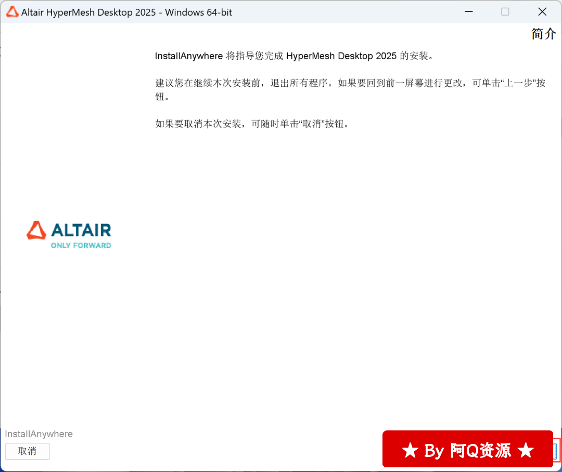Click the line starting with 如果要取消本次安装
The width and height of the screenshot is (562, 472).
click(x=252, y=124)
